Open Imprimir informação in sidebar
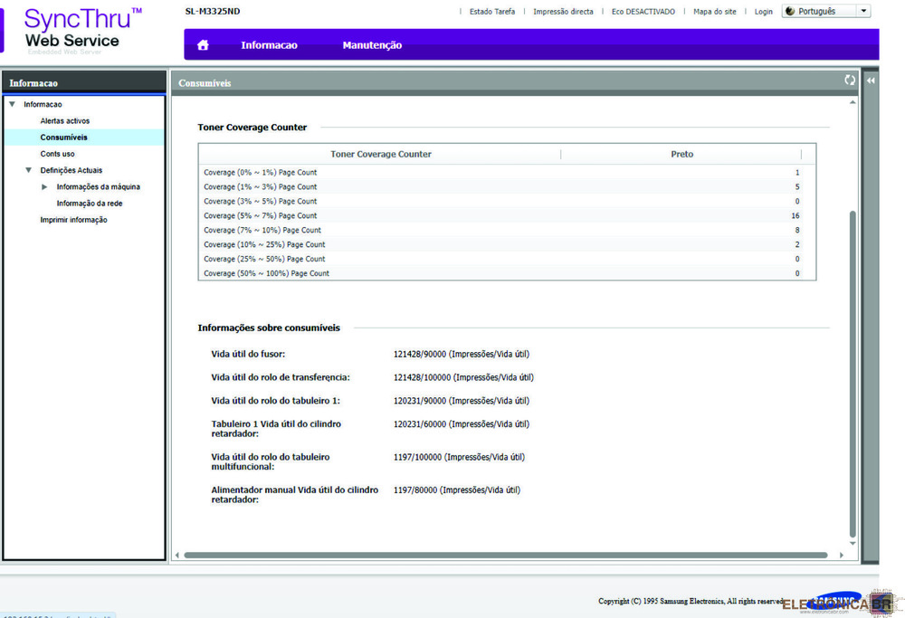 point(73,220)
